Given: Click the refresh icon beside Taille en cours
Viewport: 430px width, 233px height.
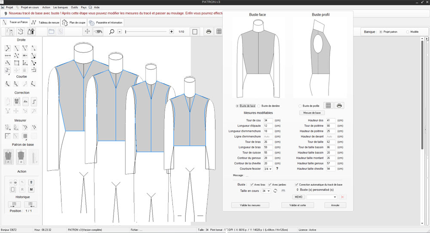Looking at the screenshot, I should pyautogui.click(x=275, y=190).
